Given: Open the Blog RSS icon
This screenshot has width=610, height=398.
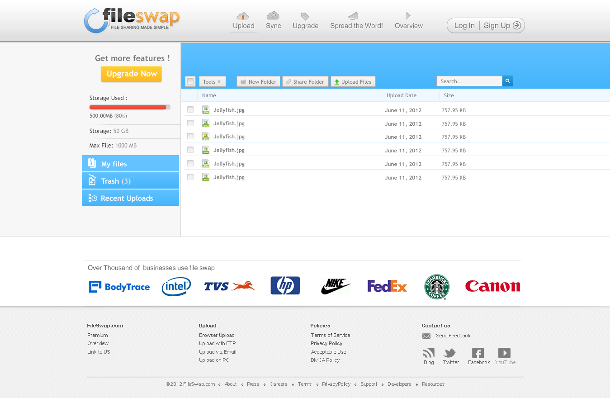Looking at the screenshot, I should (428, 353).
